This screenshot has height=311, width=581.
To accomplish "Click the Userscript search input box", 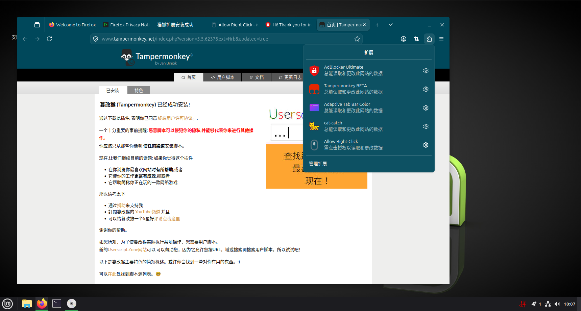I will [287, 132].
